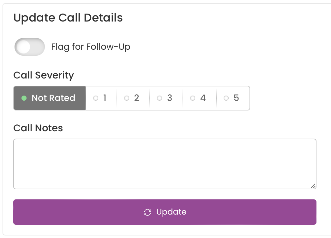The image size is (331, 238).
Task: Toggle the Flag for Follow-Up switch
Action: (30, 47)
